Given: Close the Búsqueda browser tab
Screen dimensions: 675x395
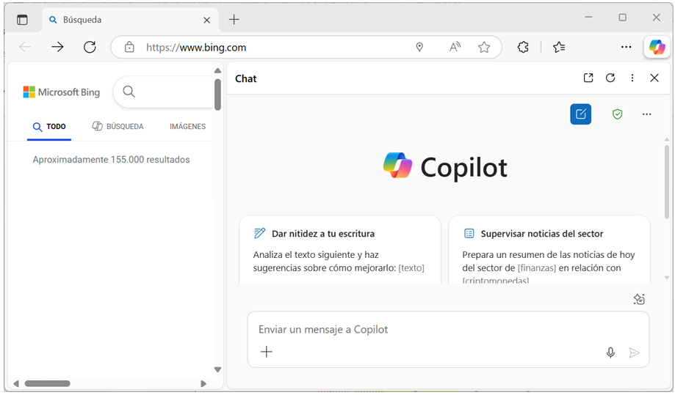Looking at the screenshot, I should (x=206, y=21).
